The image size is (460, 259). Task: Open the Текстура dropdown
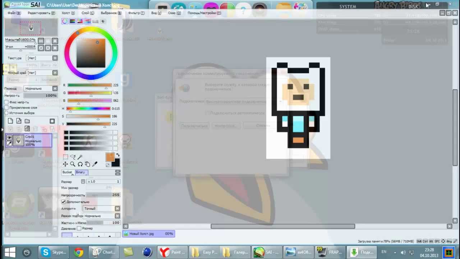coord(42,58)
